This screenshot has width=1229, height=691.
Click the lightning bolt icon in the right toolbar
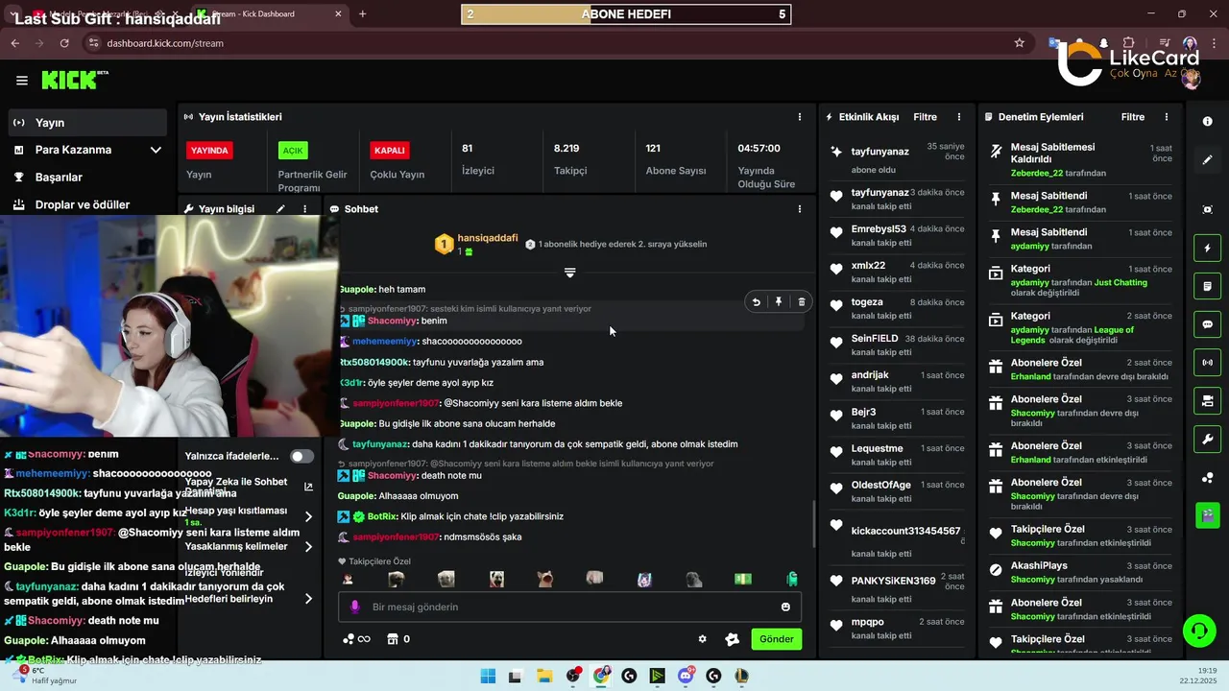tap(1207, 249)
